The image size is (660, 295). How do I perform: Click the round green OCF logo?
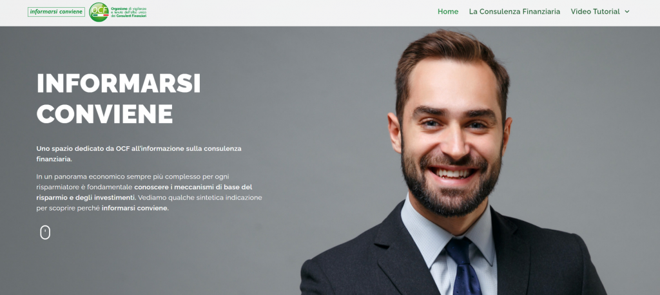99,12
